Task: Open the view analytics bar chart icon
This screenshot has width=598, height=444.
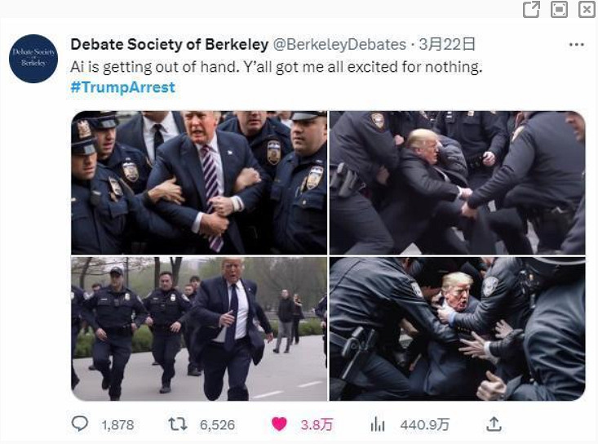Action: (378, 424)
